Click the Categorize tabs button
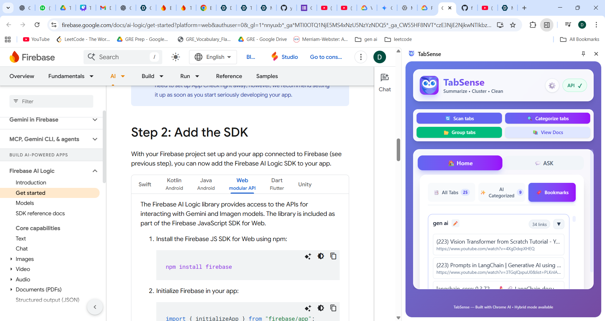This screenshot has height=321, width=605. [548, 118]
